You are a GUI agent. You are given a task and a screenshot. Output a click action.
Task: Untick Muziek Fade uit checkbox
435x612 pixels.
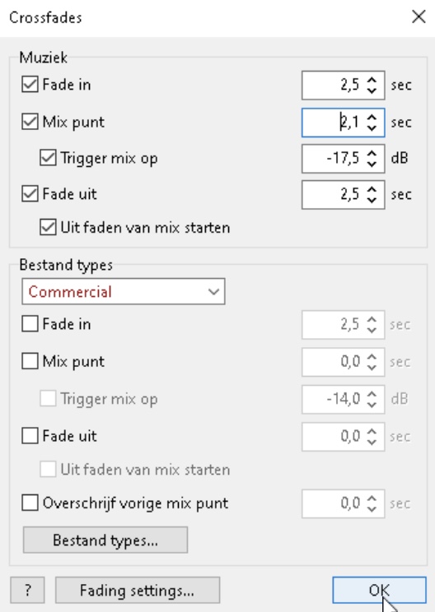click(x=30, y=193)
